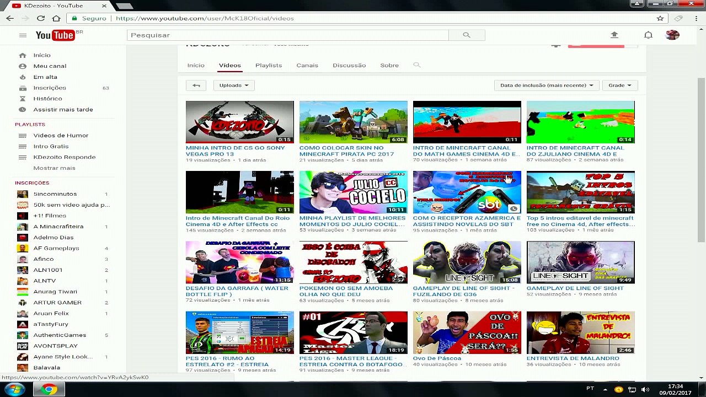Open Intro Gratis playlist
Viewport: 706px width, 397px height.
tap(51, 146)
